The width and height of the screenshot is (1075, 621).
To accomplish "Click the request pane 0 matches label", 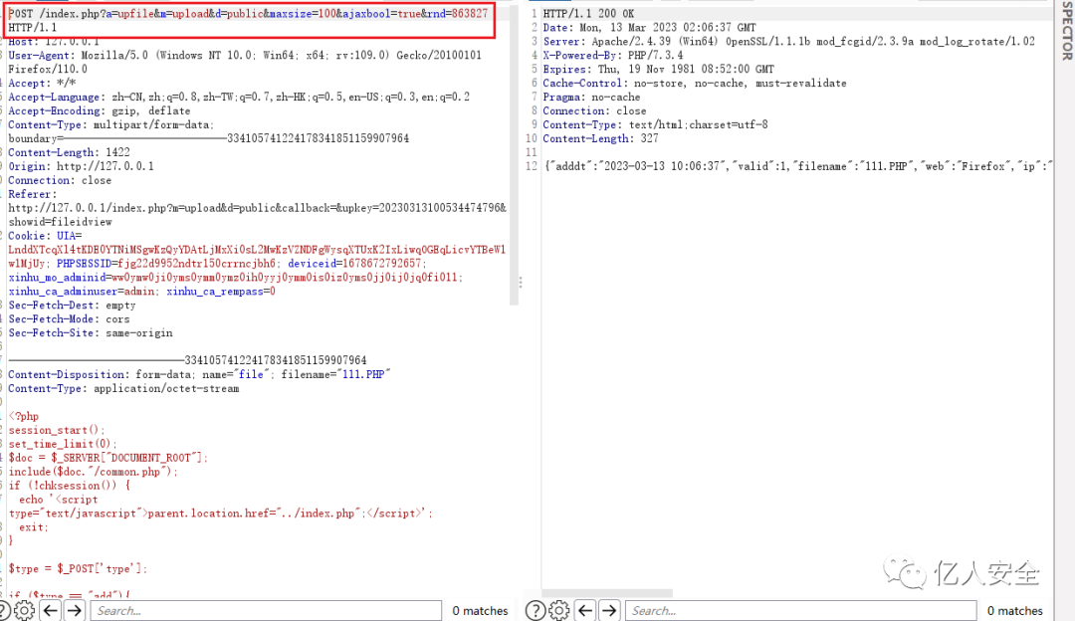I will (x=480, y=610).
